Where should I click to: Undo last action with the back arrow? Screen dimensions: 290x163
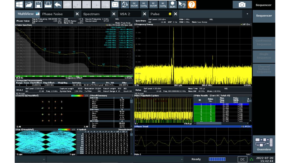pos(58,5)
